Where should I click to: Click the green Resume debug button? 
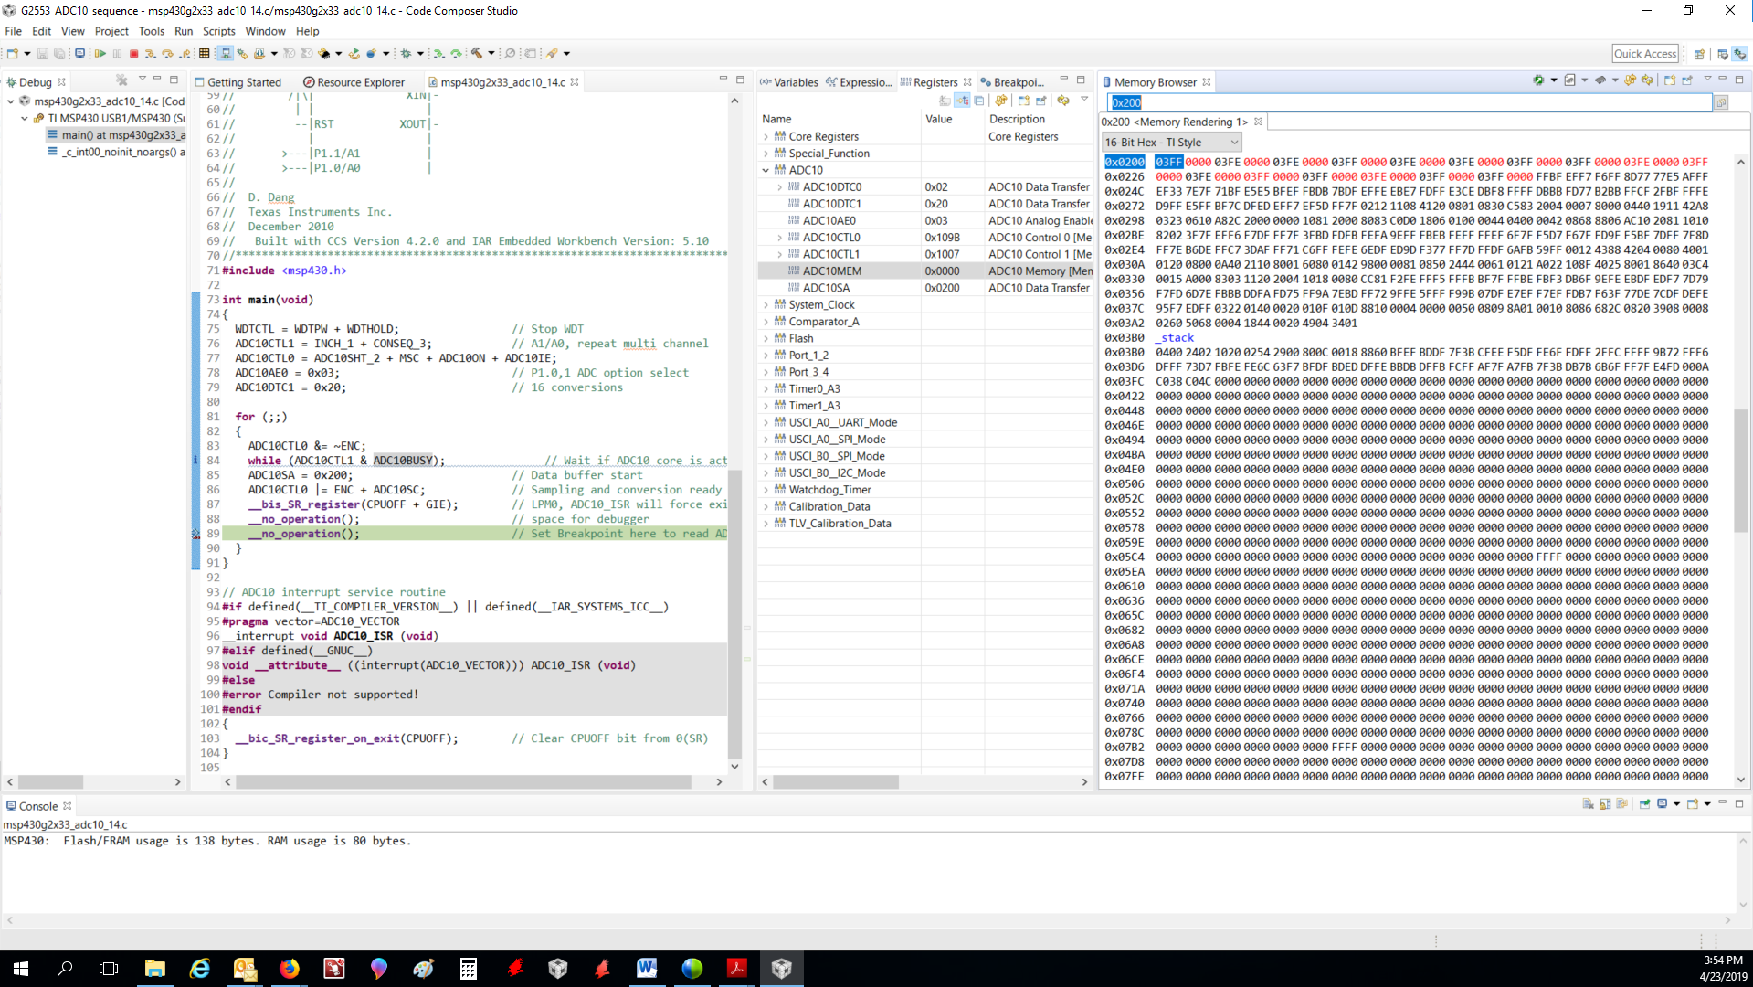[100, 54]
